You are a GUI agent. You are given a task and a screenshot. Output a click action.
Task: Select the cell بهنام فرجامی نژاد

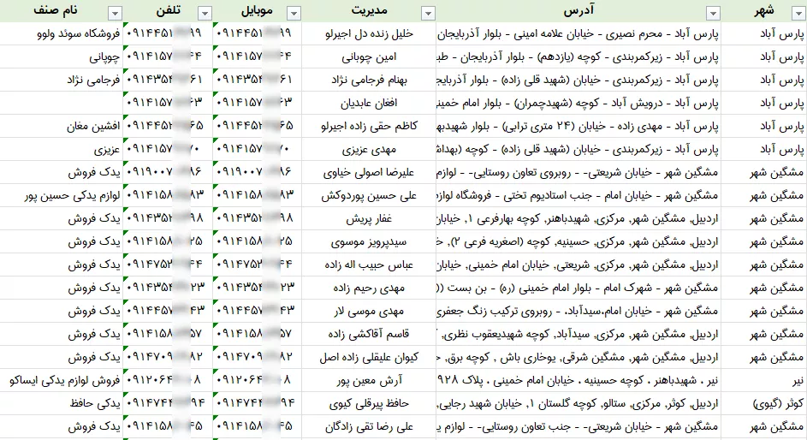click(x=369, y=80)
